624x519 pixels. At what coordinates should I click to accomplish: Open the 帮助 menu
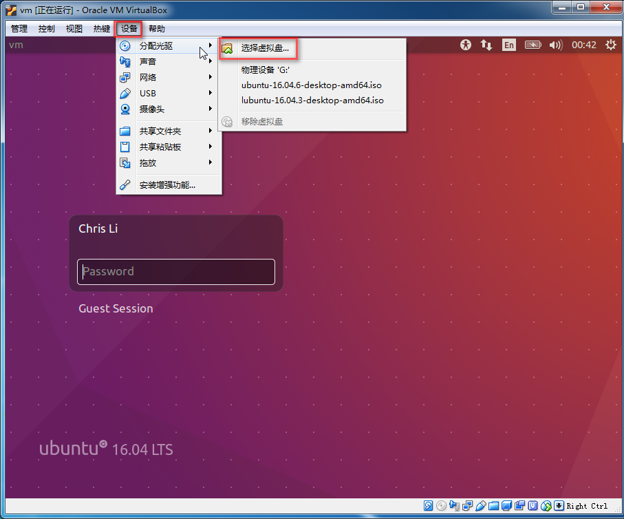pos(156,29)
